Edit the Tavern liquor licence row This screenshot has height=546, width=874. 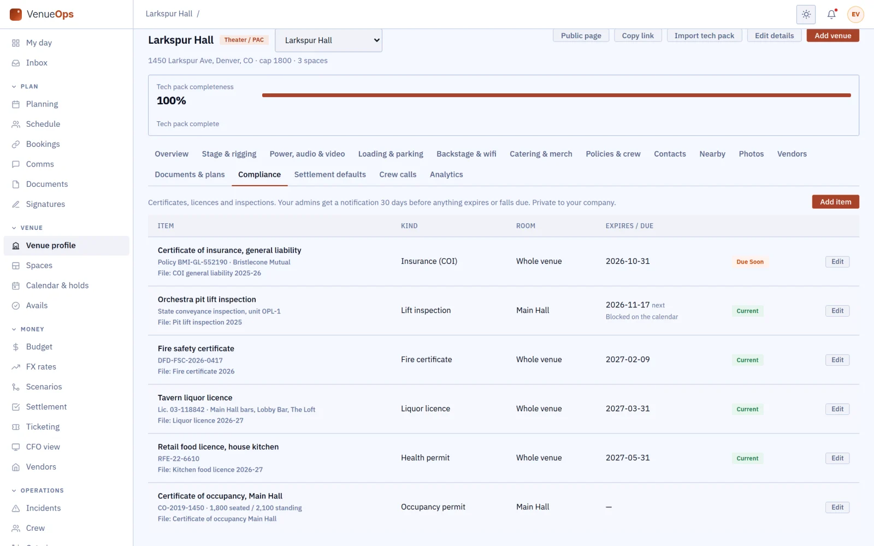pyautogui.click(x=837, y=409)
